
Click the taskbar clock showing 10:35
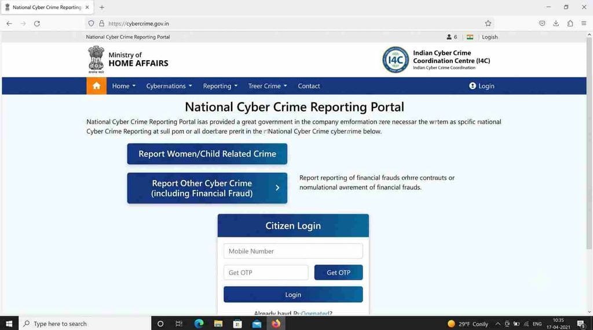(x=558, y=324)
